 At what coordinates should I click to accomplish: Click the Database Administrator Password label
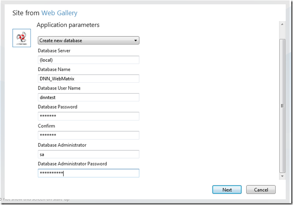tap(72, 164)
